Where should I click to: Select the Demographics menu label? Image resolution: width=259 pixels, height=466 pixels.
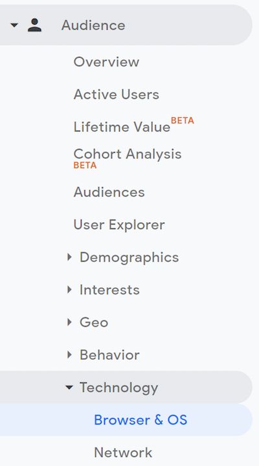click(x=129, y=258)
